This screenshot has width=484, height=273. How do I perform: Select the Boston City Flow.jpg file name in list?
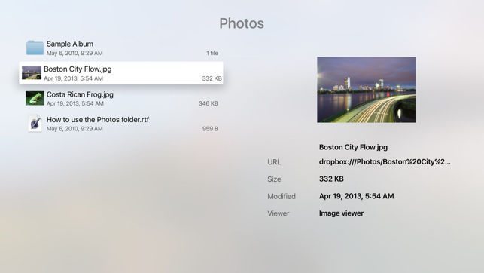[x=78, y=69]
